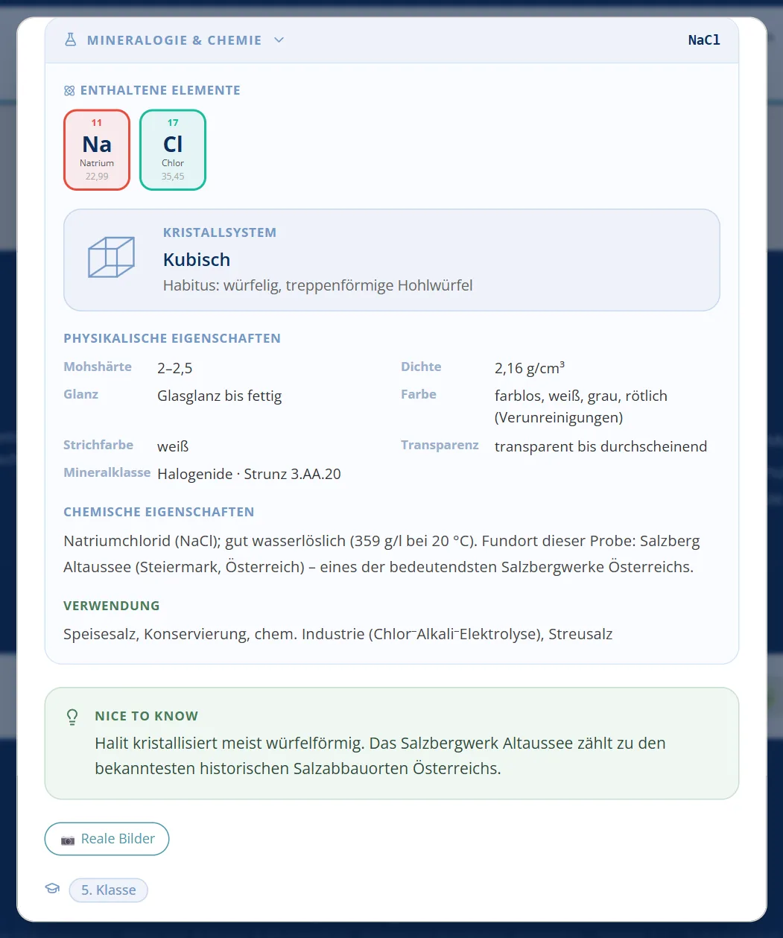Viewport: 783px width, 938px height.
Task: Click the Mineralogie & Chemie header title
Action: 174,40
